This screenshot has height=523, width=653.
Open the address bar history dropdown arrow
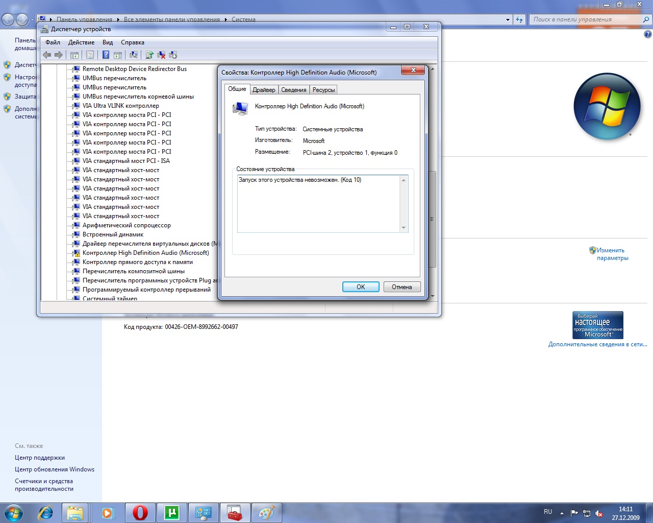point(508,20)
